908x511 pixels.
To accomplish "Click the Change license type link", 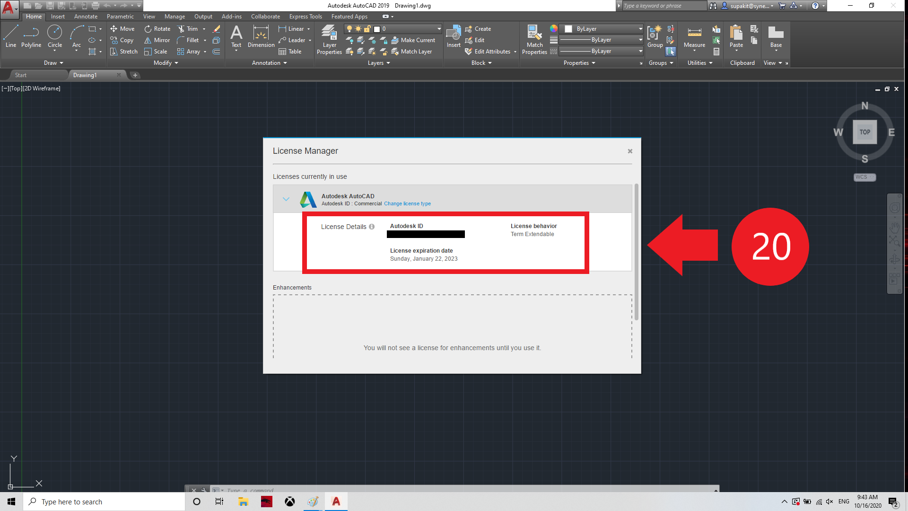I will pos(407,204).
